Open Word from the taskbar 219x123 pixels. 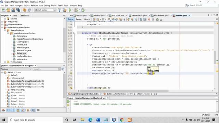(x=98, y=120)
